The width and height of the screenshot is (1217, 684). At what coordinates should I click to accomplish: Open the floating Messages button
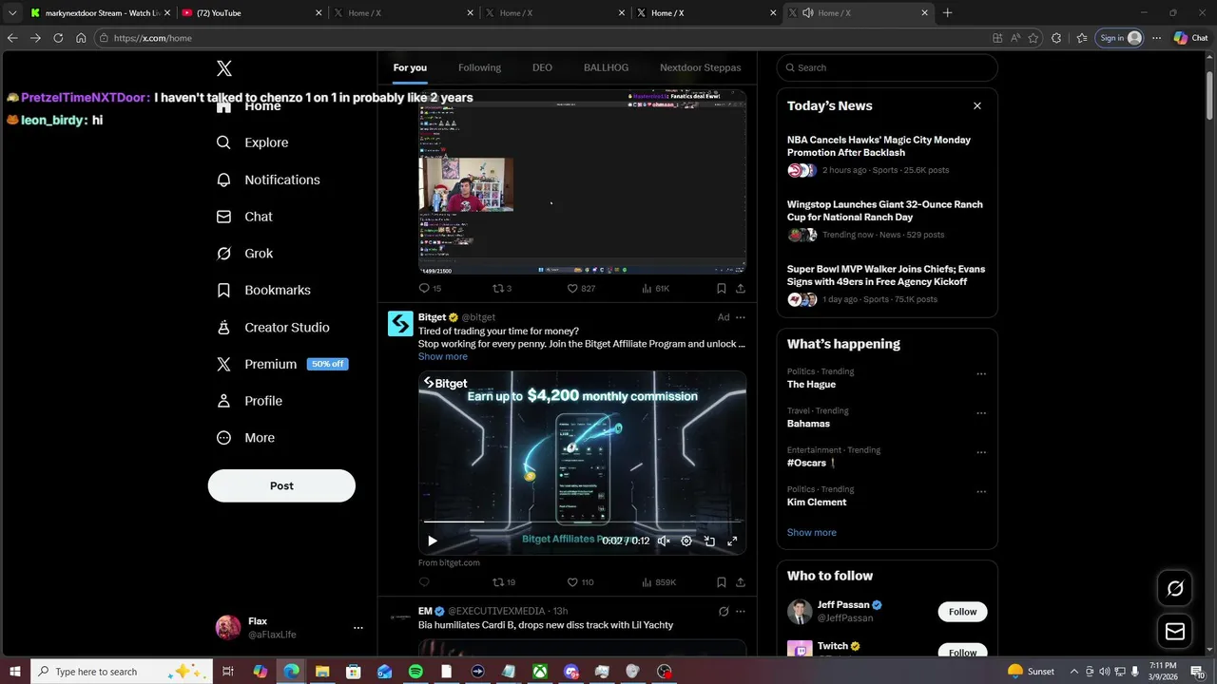tap(1175, 631)
